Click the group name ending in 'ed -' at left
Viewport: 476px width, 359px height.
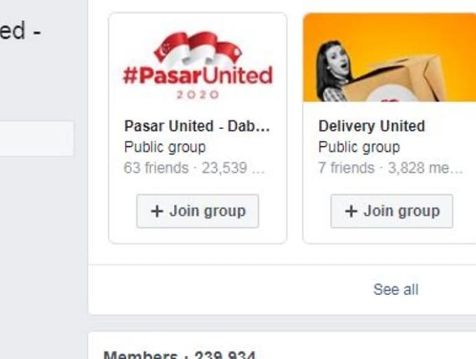20,31
